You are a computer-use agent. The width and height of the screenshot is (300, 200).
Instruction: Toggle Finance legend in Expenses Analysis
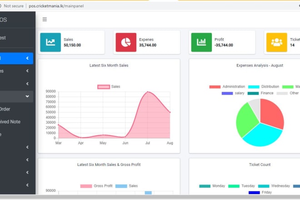[x=260, y=93]
